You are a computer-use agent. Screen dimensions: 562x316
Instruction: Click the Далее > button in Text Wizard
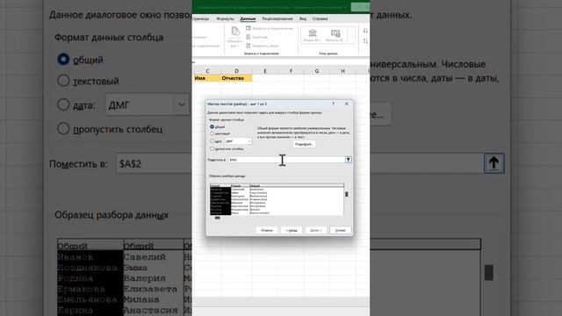coord(316,230)
